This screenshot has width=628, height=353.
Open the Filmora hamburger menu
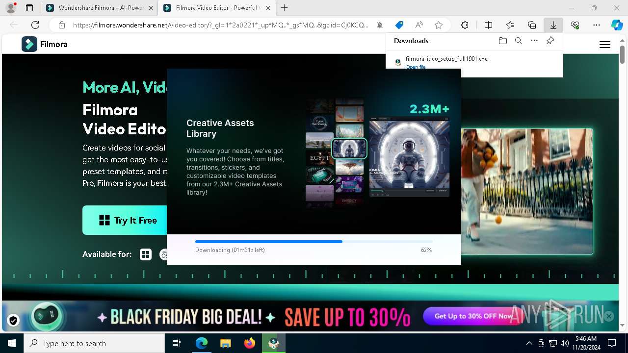605,45
